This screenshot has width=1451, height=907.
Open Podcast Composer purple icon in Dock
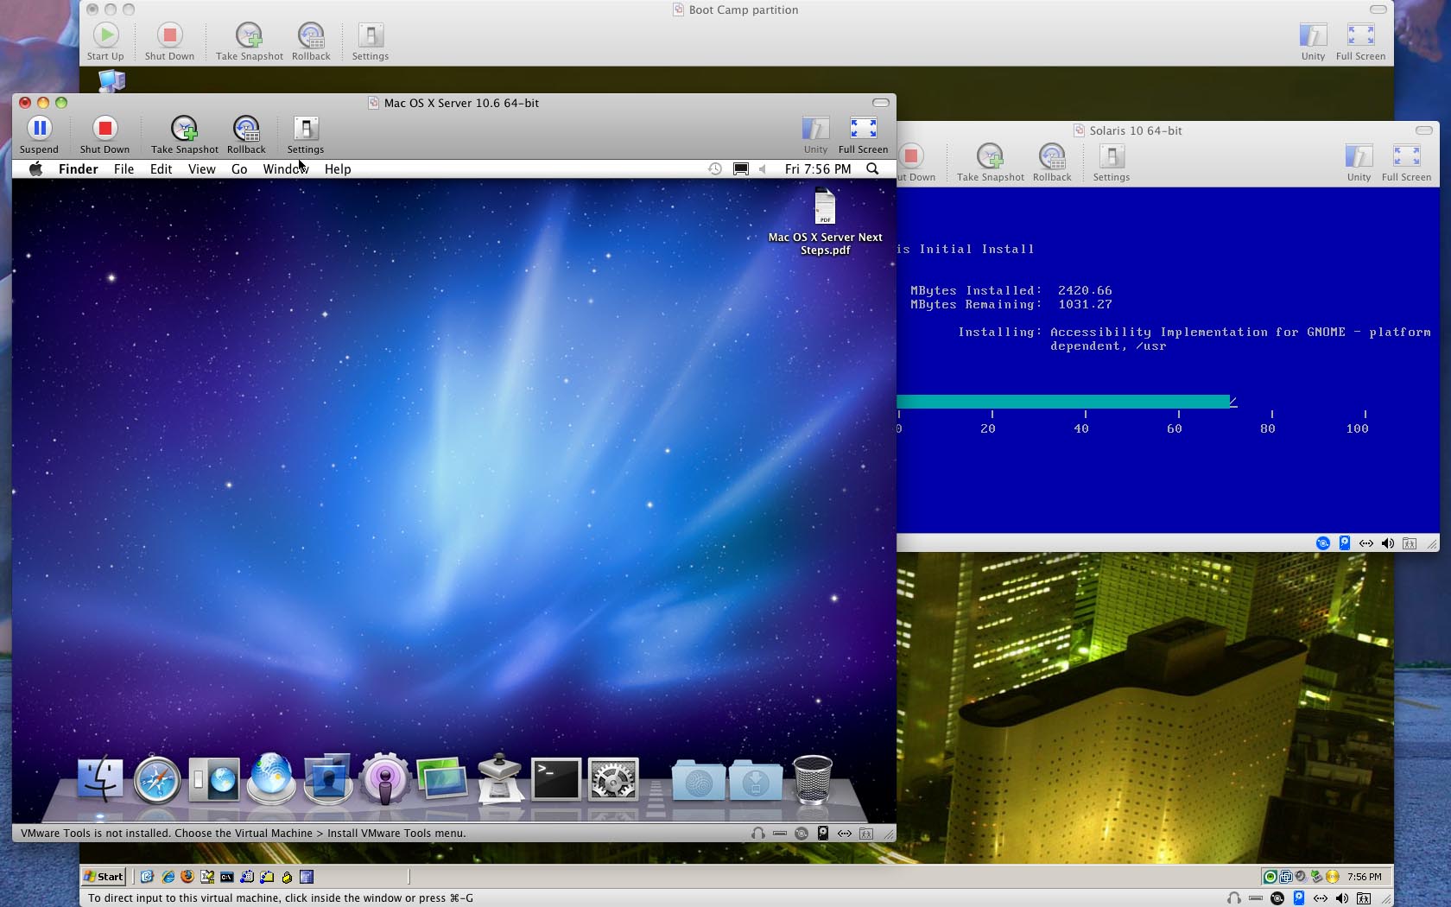[x=385, y=780]
